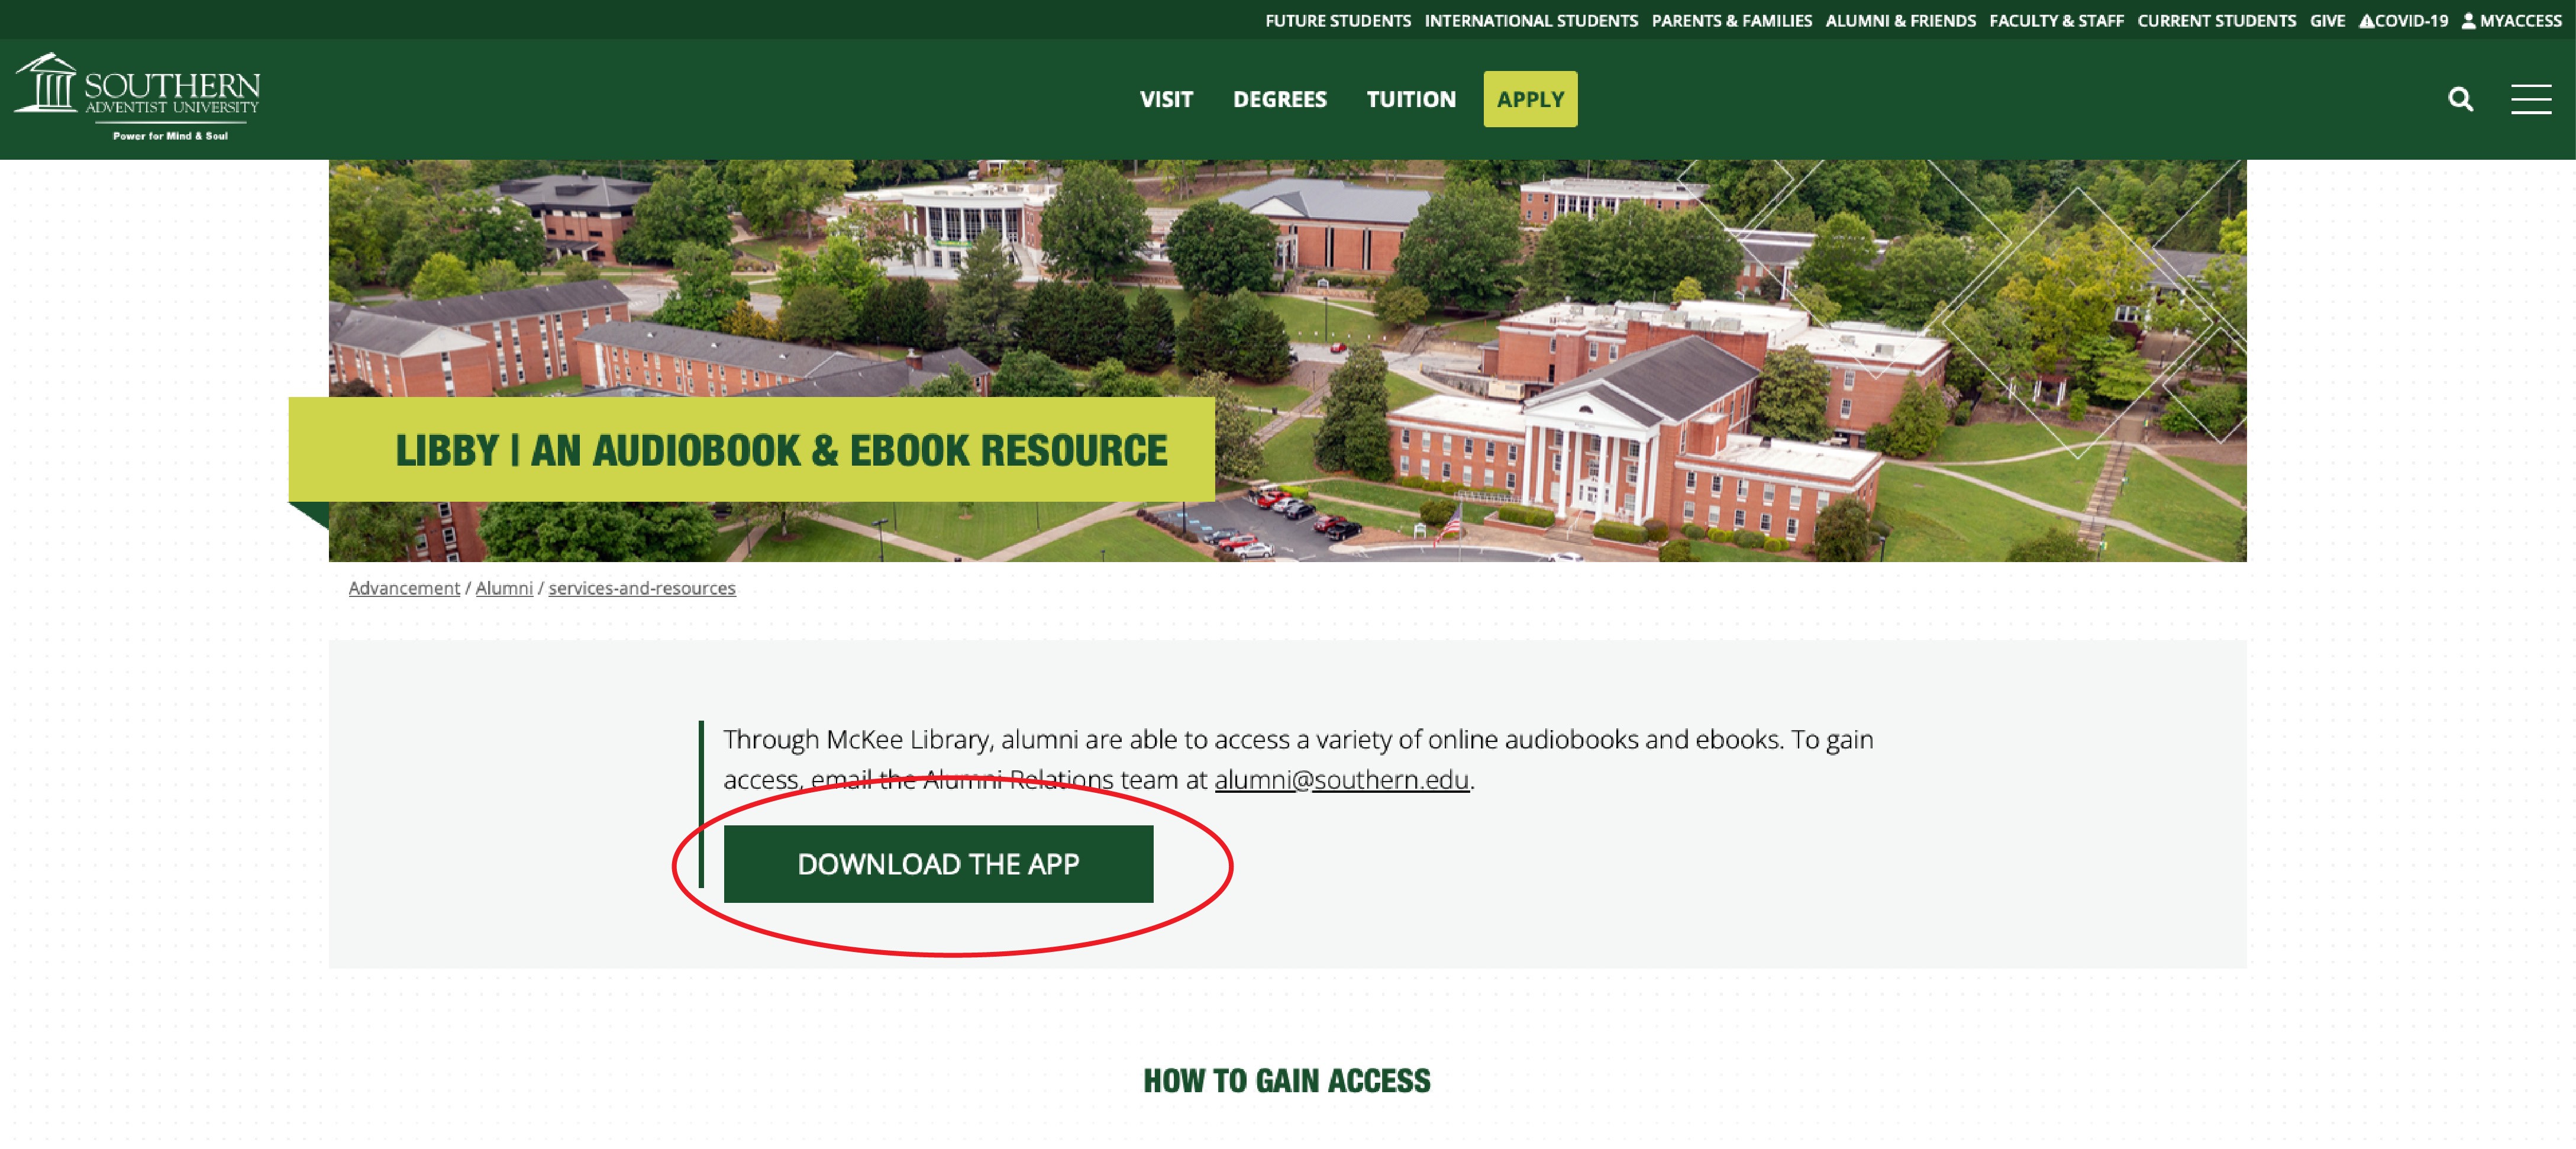Click services-and-resources breadcrumb link
2576x1149 pixels.
(x=641, y=588)
